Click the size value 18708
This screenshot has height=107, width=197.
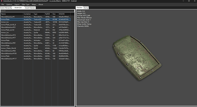click(x=55, y=22)
